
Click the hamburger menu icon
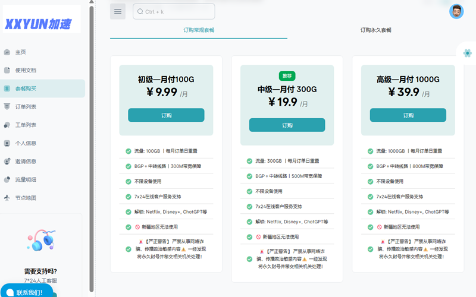point(118,11)
